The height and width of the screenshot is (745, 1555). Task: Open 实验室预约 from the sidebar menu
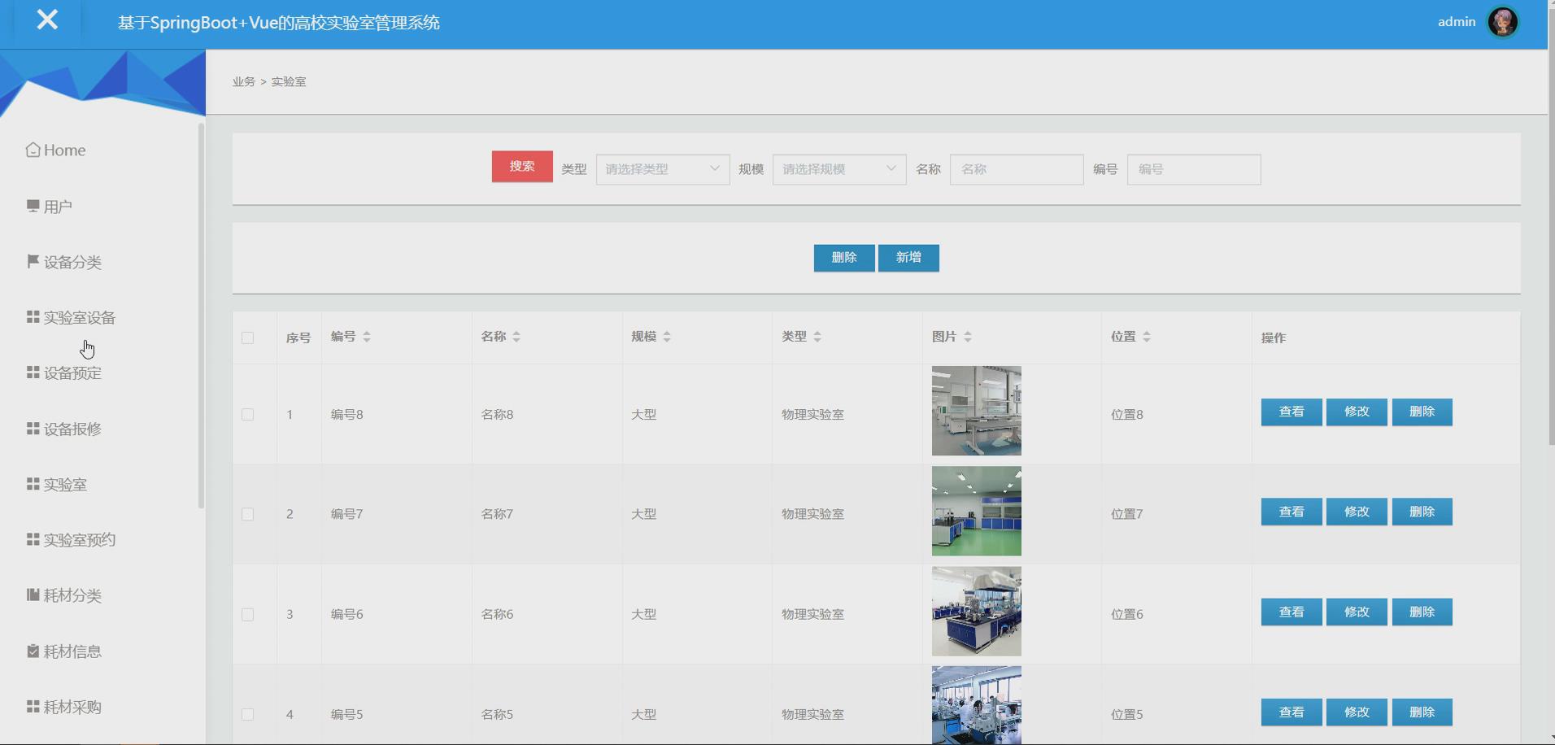(69, 539)
